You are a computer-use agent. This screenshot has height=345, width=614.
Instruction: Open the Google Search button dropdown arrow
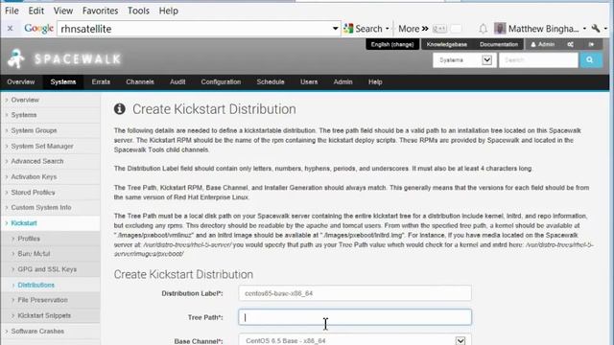[x=388, y=29]
